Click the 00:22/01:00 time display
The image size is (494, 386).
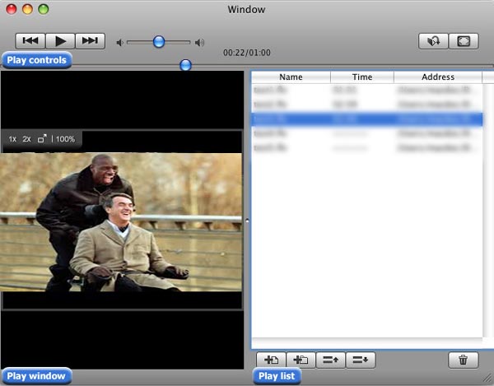click(x=247, y=53)
